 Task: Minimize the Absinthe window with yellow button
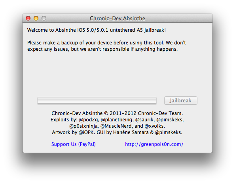pyautogui.click(x=36, y=18)
